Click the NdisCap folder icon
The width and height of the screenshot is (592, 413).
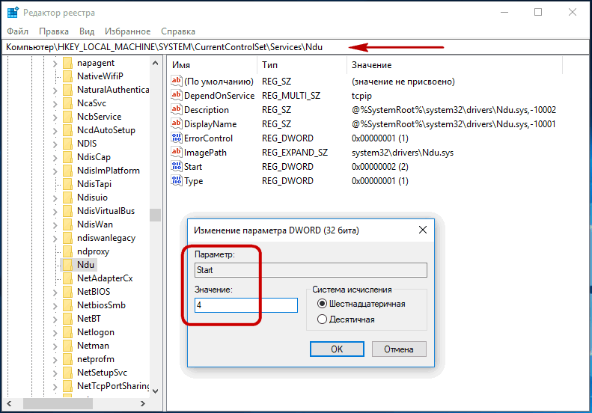tap(67, 157)
